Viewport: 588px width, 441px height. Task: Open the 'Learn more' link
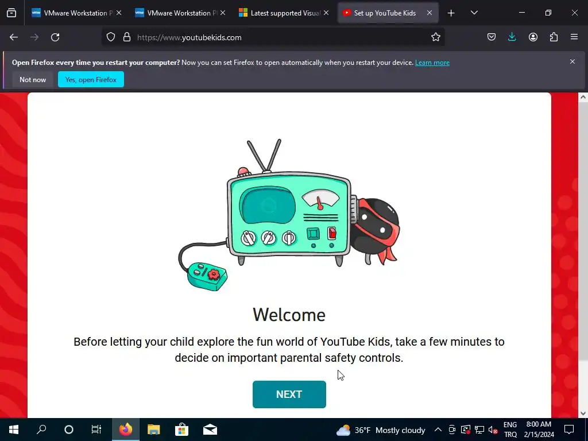[432, 63]
